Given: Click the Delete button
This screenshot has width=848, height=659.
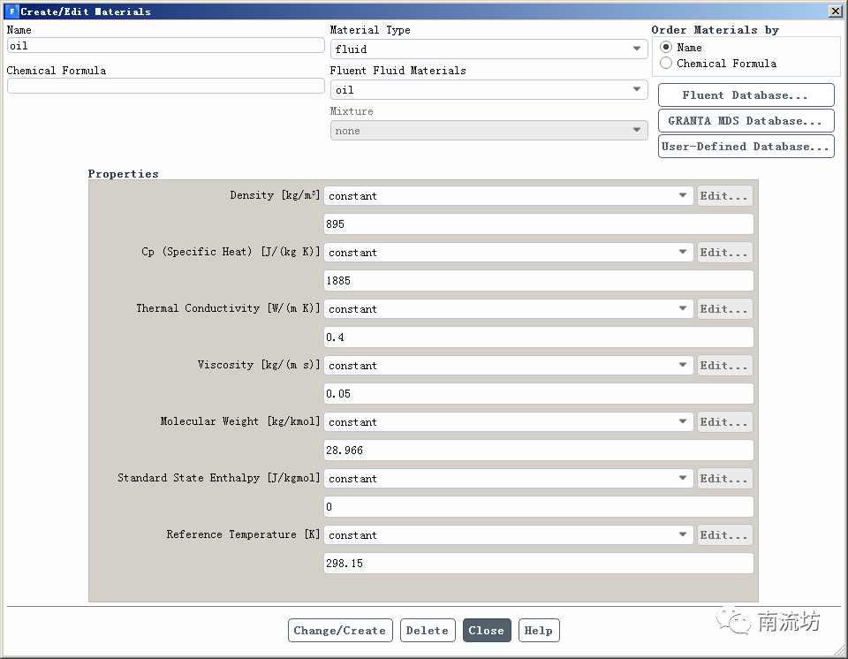Looking at the screenshot, I should (x=428, y=631).
